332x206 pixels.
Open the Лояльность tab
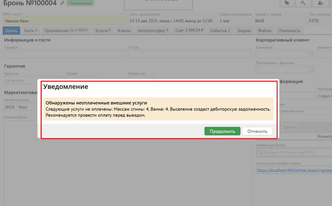(x=289, y=30)
